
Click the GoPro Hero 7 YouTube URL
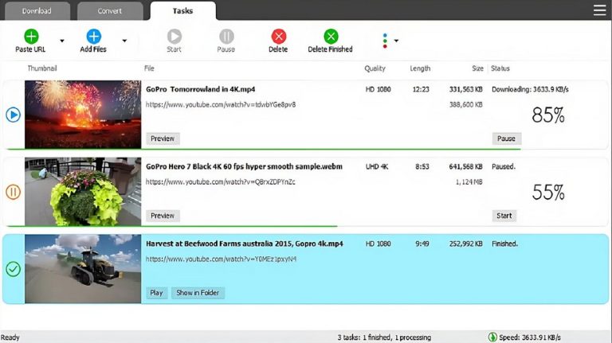[221, 181]
